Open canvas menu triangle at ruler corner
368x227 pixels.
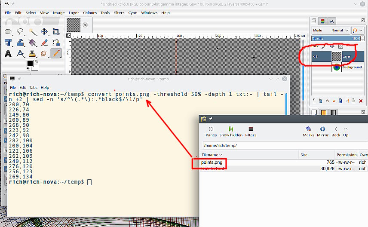[x=68, y=36]
